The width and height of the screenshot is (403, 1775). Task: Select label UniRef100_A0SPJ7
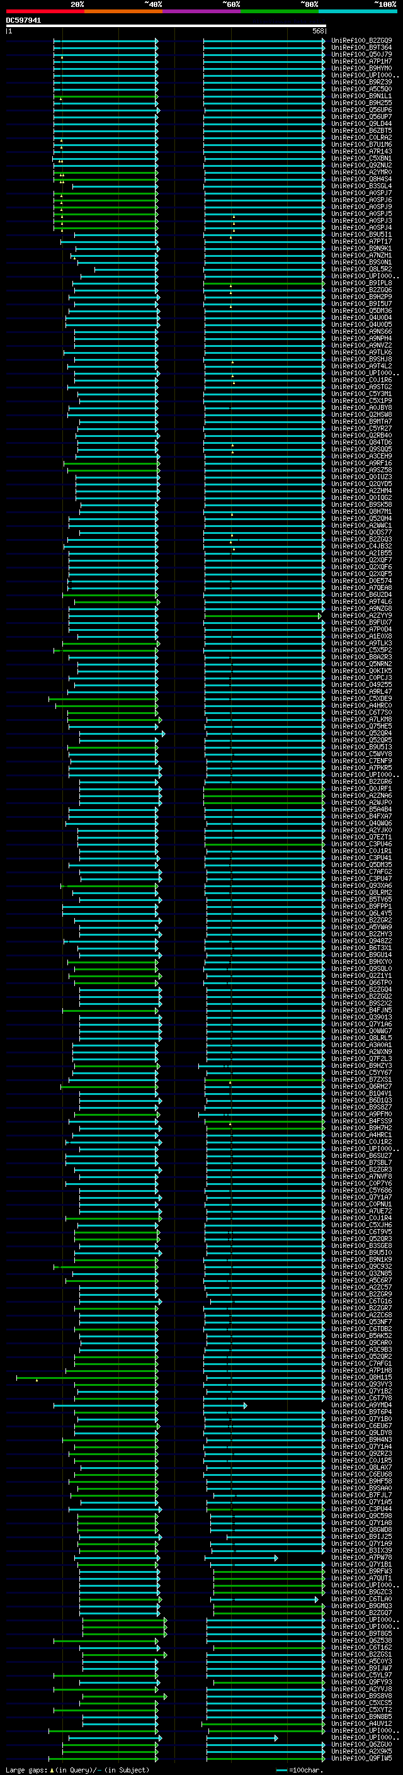point(361,193)
